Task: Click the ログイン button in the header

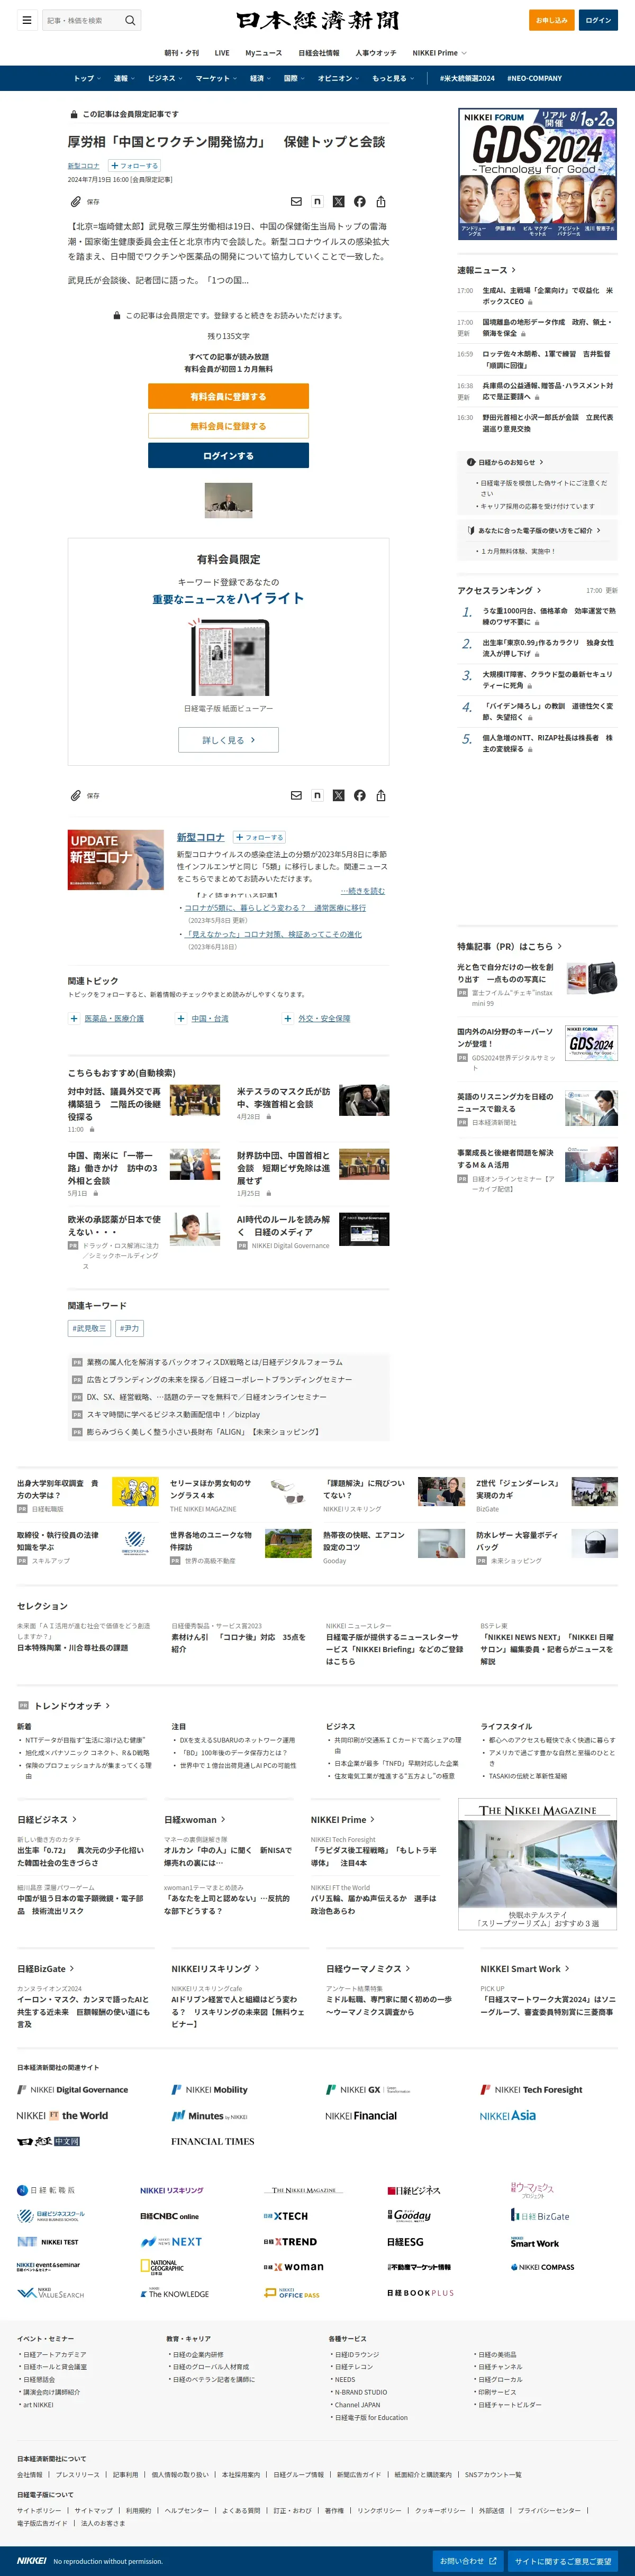Action: [x=598, y=20]
